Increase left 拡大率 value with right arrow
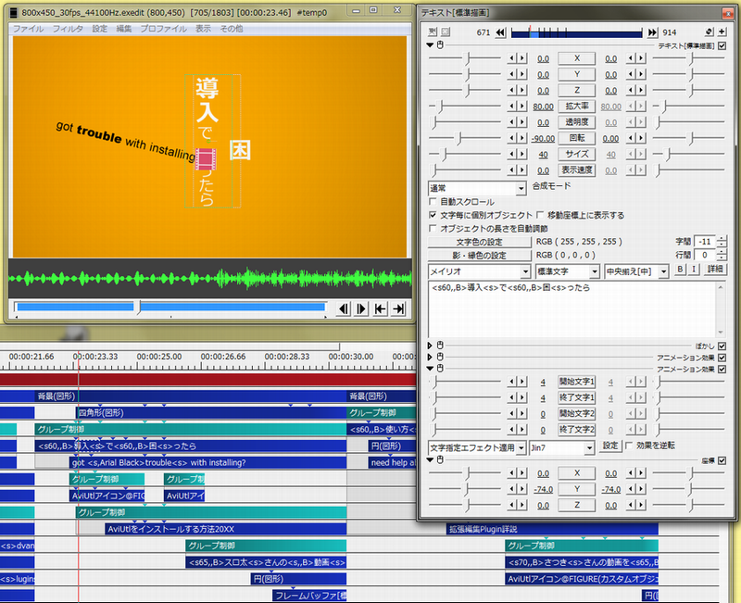The height and width of the screenshot is (603, 741). click(522, 107)
